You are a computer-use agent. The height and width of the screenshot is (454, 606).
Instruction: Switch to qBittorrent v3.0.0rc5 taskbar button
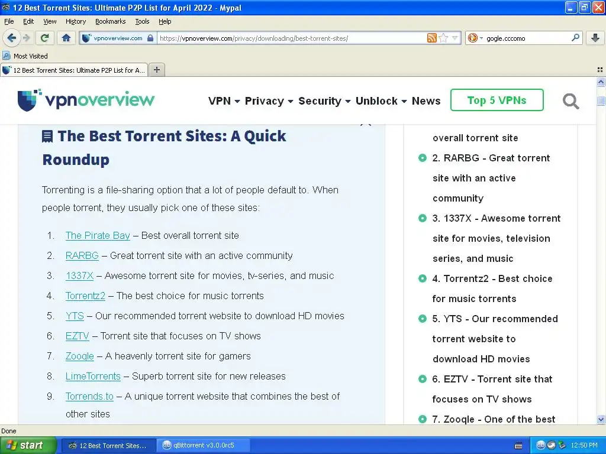pos(204,445)
